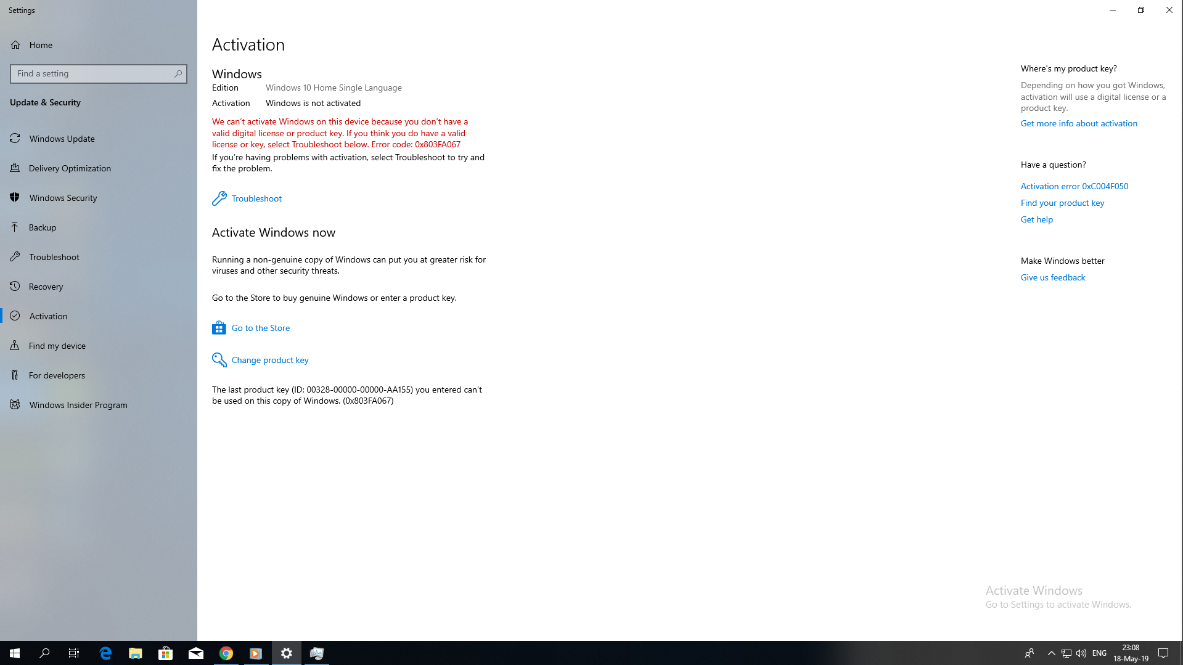Click the ENG language indicator

click(1099, 653)
